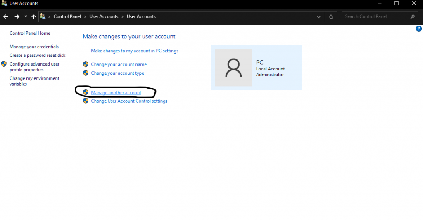423x220 pixels.
Task: Close the User Accounts window
Action: (414, 3)
